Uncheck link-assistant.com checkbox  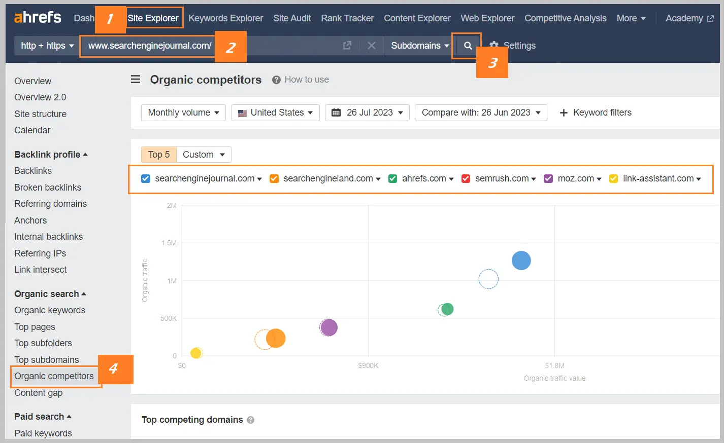click(613, 178)
